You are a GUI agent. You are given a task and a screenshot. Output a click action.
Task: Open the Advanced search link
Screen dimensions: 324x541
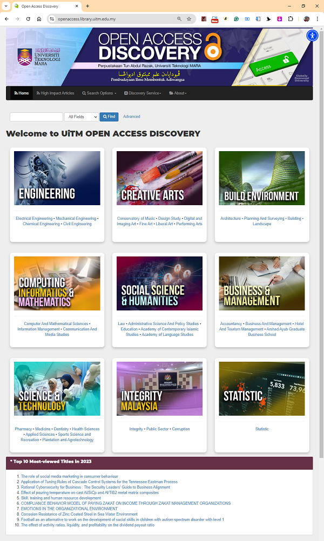pos(131,117)
